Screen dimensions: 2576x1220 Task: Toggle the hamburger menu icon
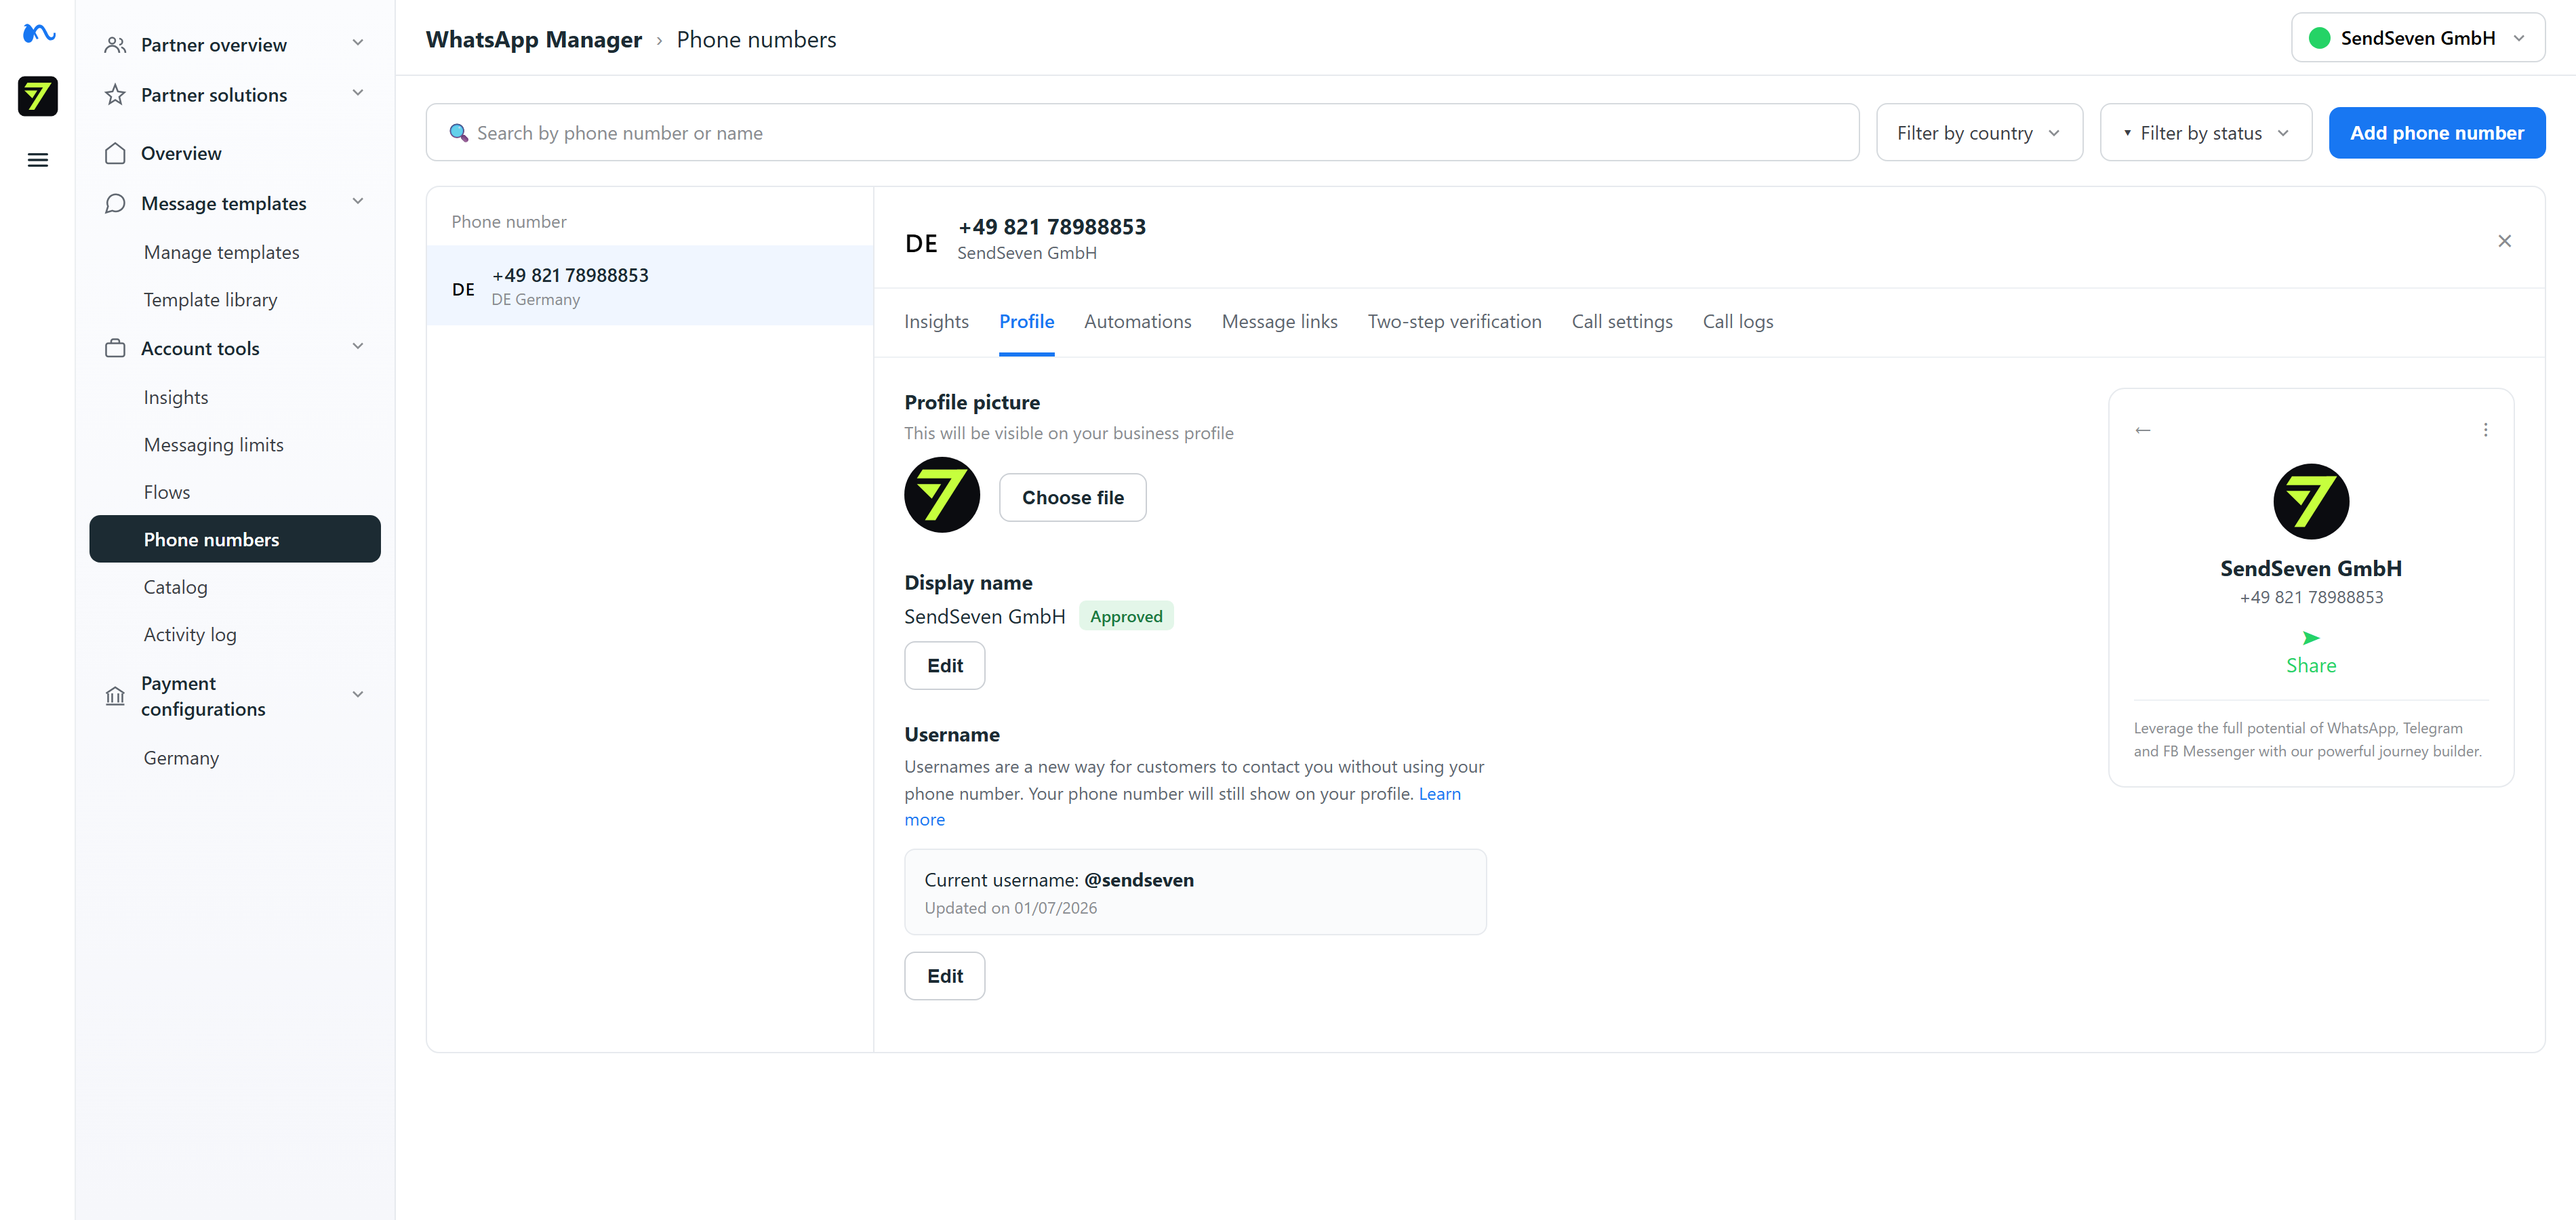tap(38, 160)
